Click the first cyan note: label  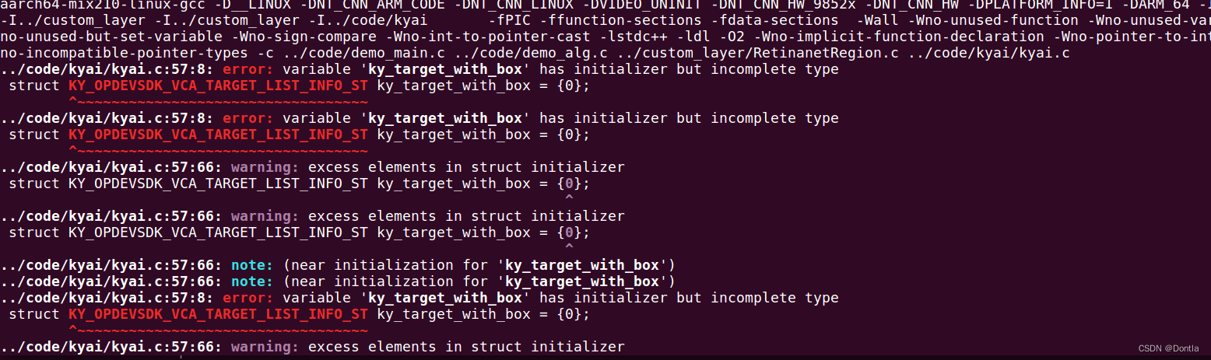252,265
